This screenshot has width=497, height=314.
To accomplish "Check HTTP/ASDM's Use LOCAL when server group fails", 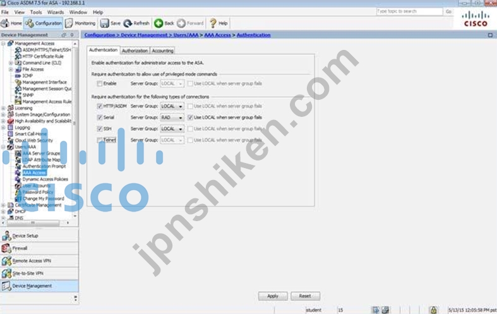I will [x=190, y=106].
